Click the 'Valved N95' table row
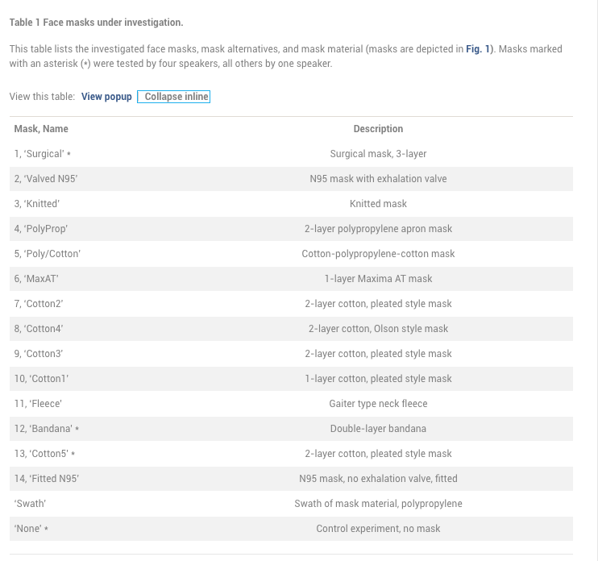598x561 pixels. point(291,179)
